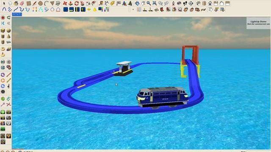Click the red slider line joint tool
Screen dimensions: 271x152
tap(8, 75)
